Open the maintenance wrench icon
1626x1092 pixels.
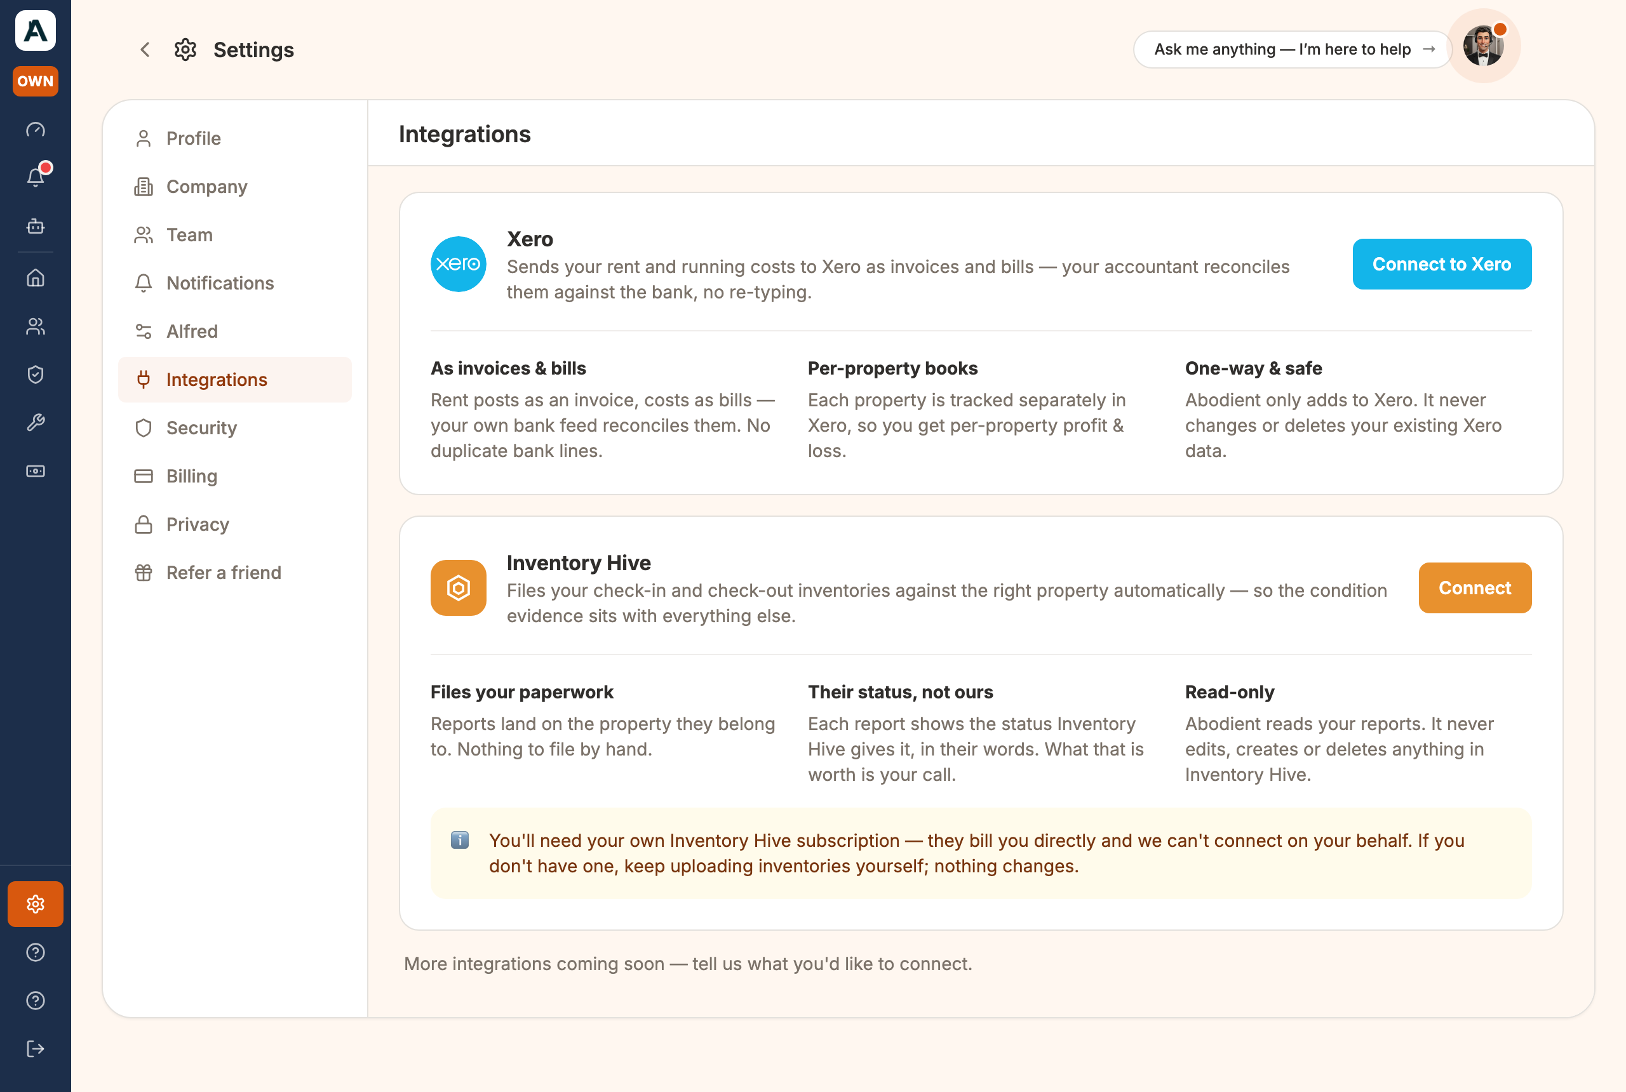coord(36,423)
